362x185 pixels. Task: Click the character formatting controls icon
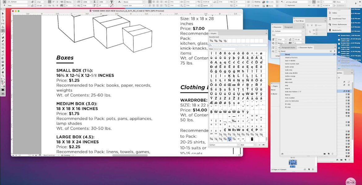pos(5,2)
